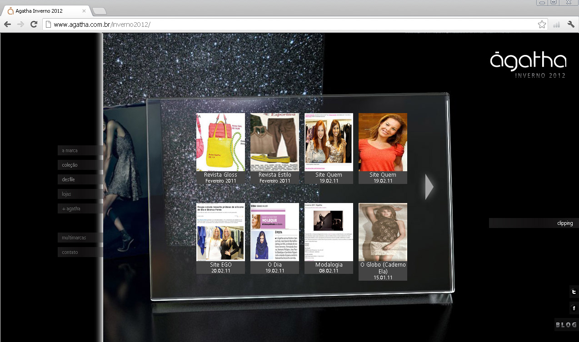Open Site Quem thumbnail with two women

tap(329, 142)
